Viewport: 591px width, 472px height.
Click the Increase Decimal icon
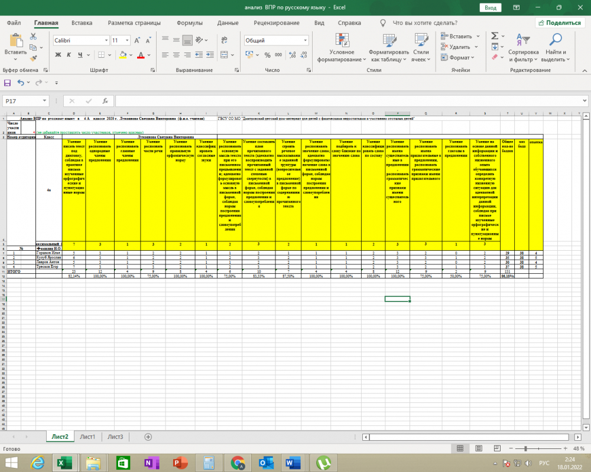coord(293,55)
